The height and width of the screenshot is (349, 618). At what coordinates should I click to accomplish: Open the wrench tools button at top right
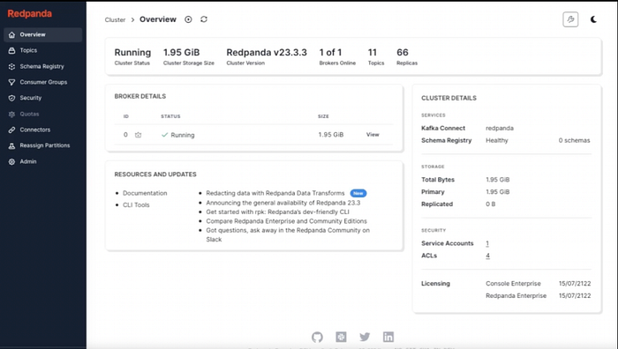(570, 19)
